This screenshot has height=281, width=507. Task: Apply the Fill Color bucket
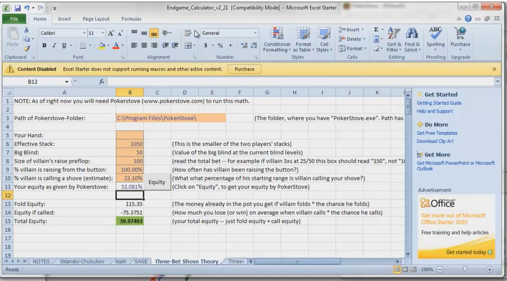point(102,45)
